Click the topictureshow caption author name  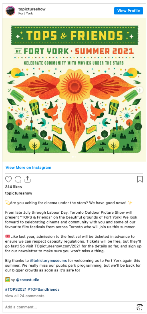pyautogui.click(x=18, y=193)
